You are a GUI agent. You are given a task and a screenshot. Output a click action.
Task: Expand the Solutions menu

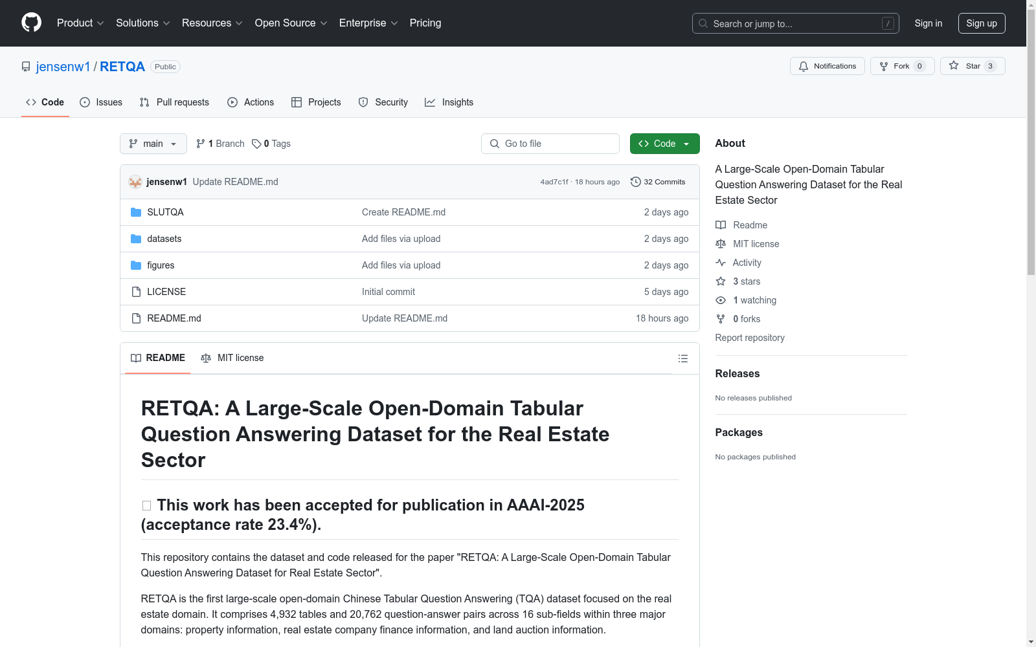pyautogui.click(x=143, y=23)
